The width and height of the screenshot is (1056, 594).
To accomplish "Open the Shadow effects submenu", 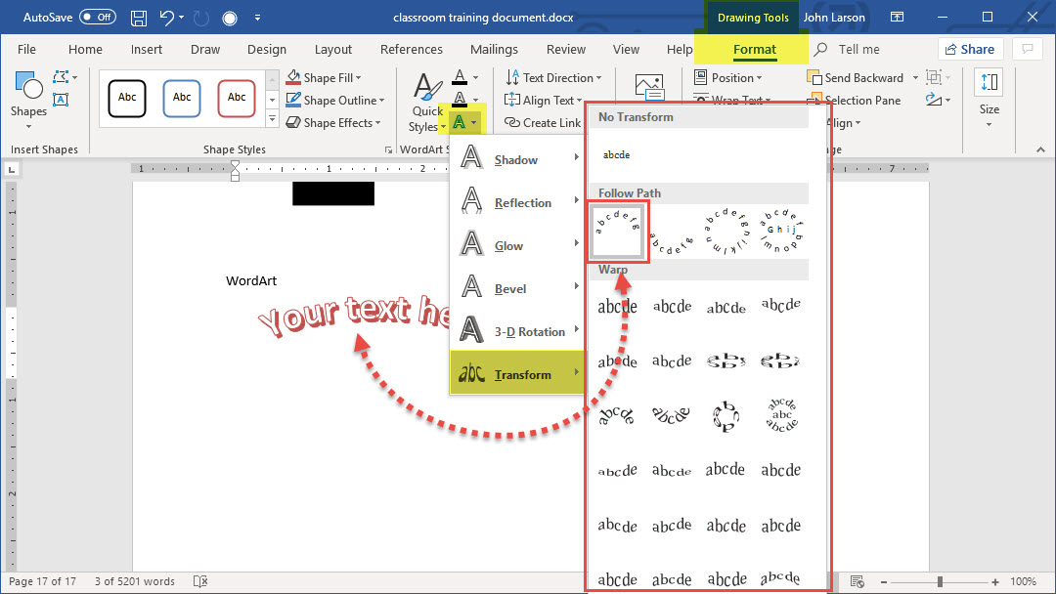I will click(516, 160).
